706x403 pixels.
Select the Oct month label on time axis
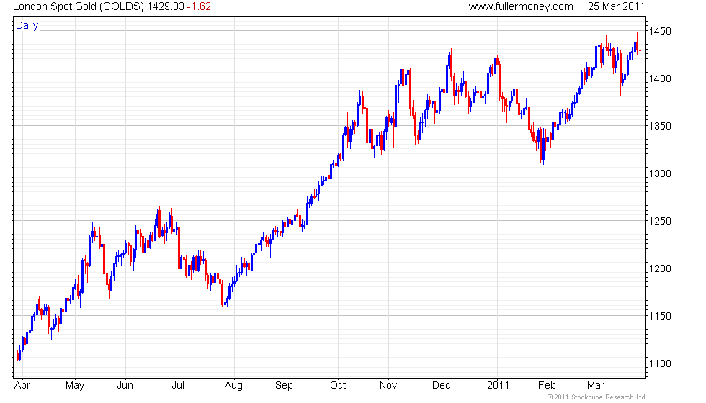click(338, 386)
